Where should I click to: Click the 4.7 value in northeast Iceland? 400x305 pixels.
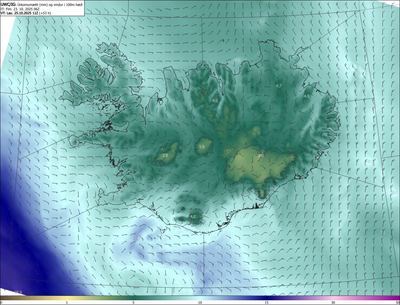(279, 86)
